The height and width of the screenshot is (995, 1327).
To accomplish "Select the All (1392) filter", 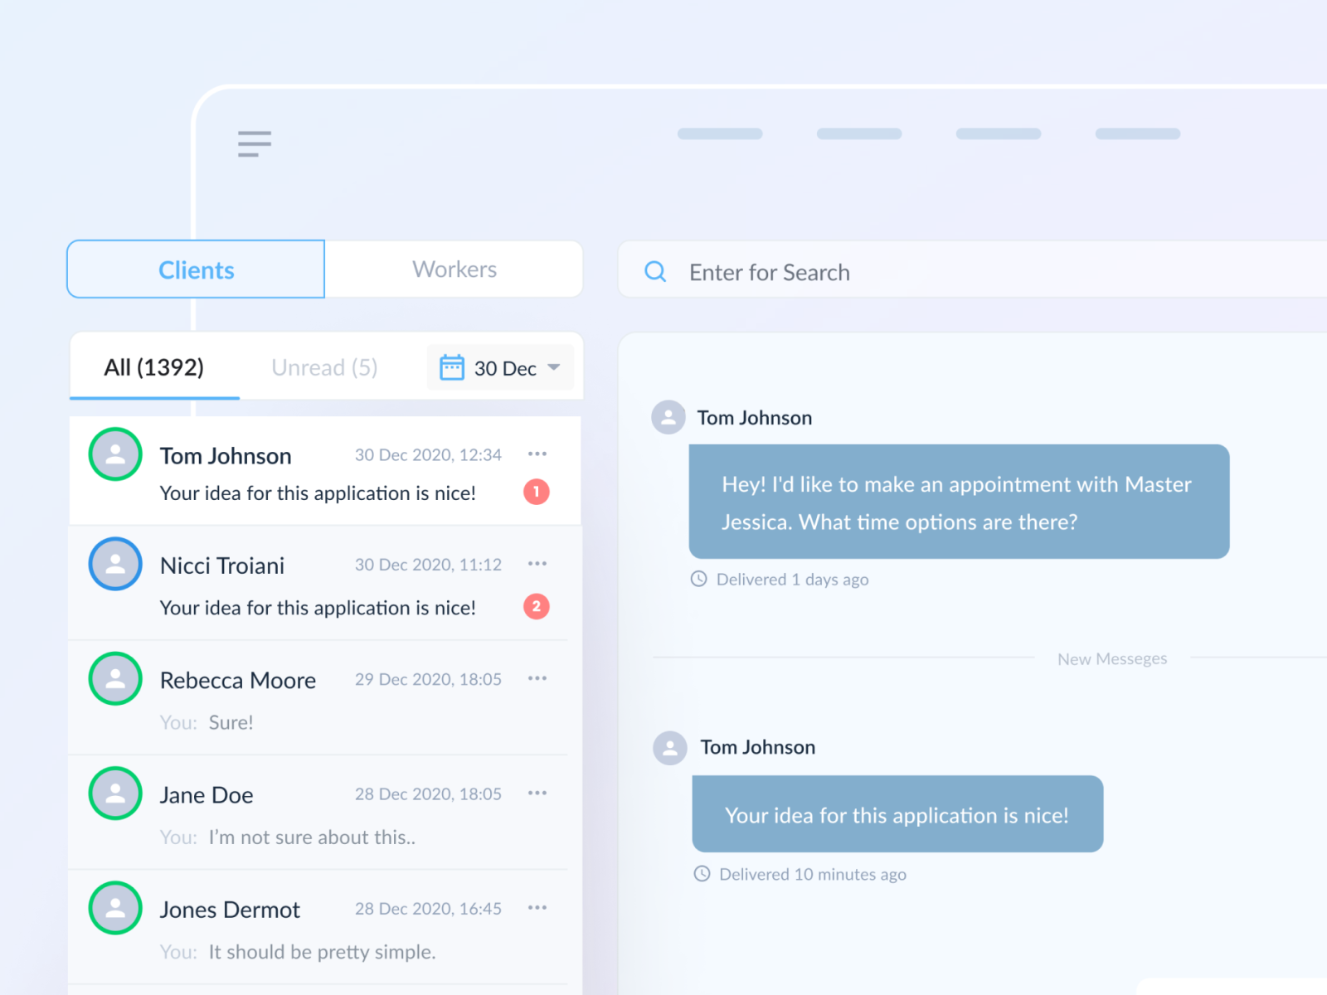I will pyautogui.click(x=154, y=367).
